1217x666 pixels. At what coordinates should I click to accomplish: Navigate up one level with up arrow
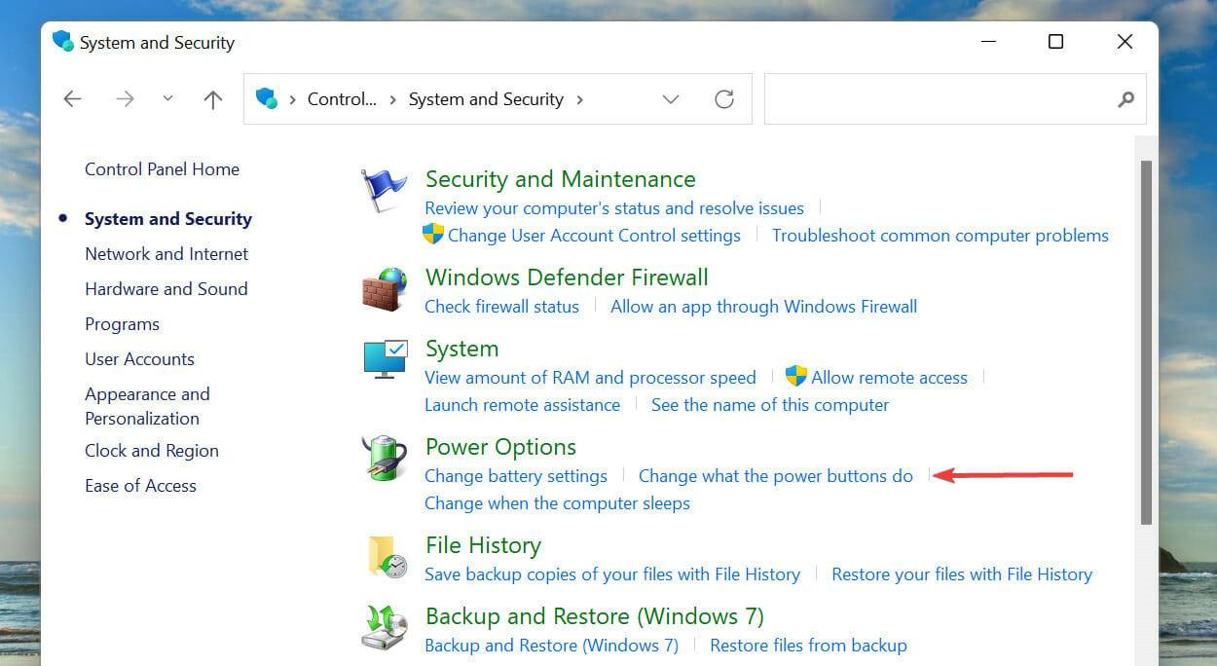[213, 98]
